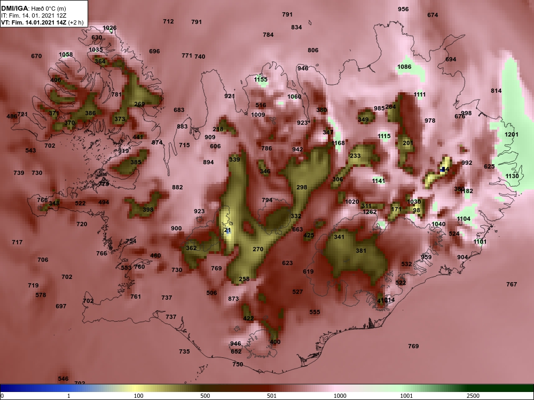The height and width of the screenshot is (400, 534).
Task: Click the 21 minimum height value
Action: point(227,230)
